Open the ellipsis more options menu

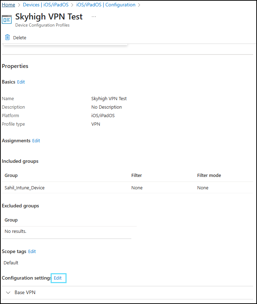pyautogui.click(x=94, y=17)
